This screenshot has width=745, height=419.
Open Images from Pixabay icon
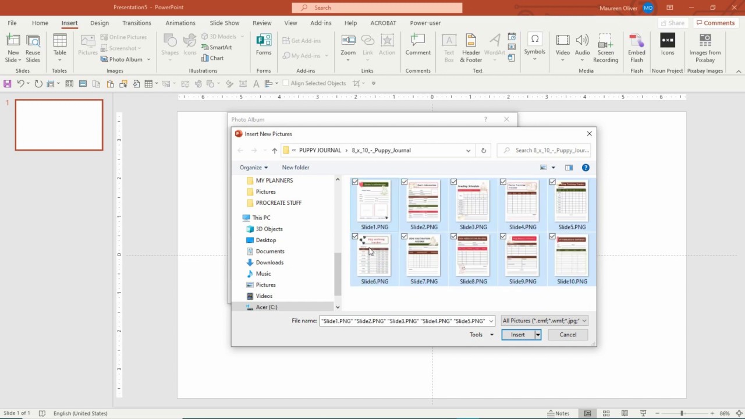[x=705, y=48]
